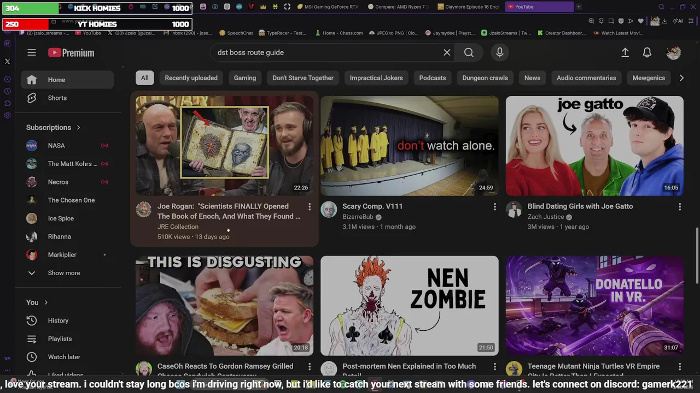Select the News filter chip
Image resolution: width=700 pixels, height=393 pixels.
click(x=532, y=78)
